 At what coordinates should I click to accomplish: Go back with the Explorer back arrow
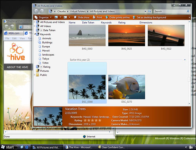pyautogui.click(x=36, y=11)
